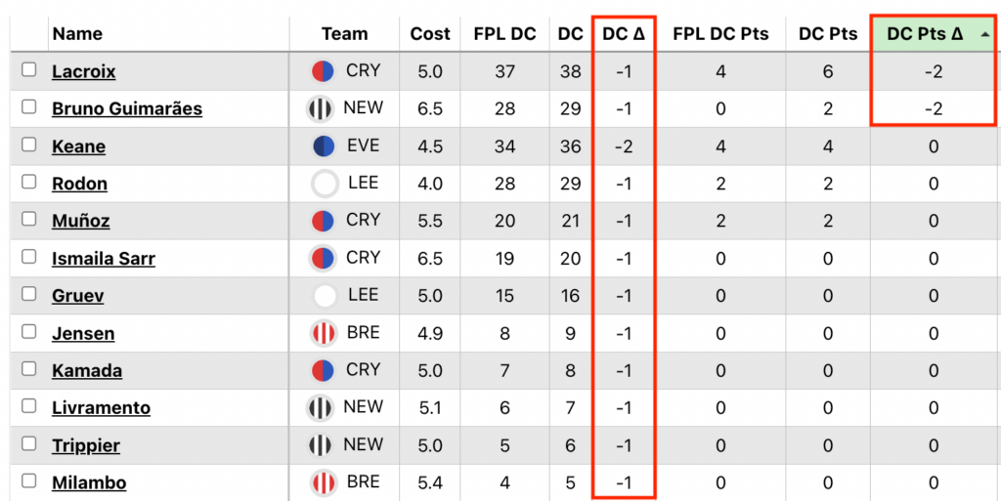Viewport: 1001px width, 501px height.
Task: Click Leeds badge in Rodon row
Action: pos(325,184)
